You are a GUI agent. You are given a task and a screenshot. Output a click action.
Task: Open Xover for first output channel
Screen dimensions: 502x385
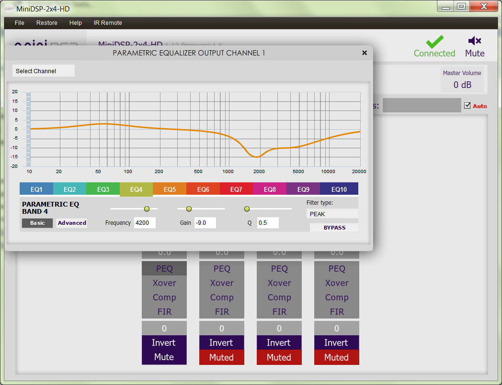coord(164,283)
